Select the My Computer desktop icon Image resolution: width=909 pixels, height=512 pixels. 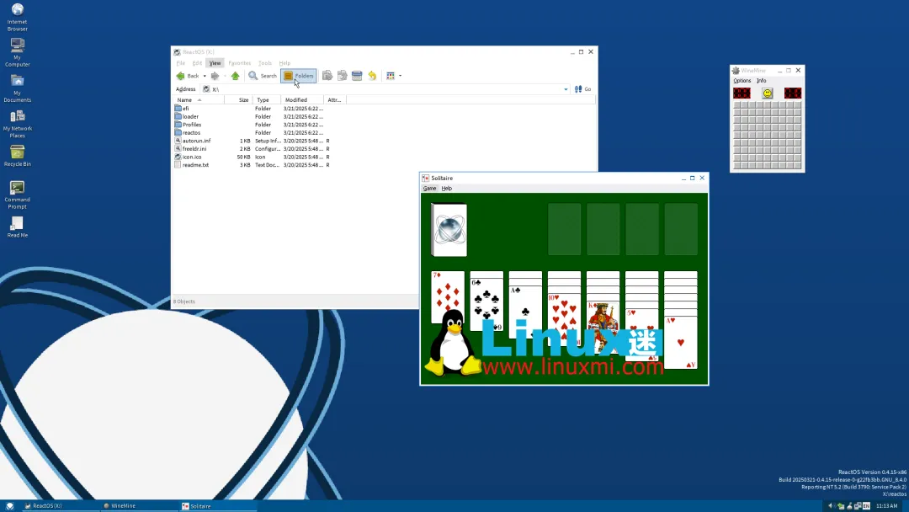pos(18,52)
